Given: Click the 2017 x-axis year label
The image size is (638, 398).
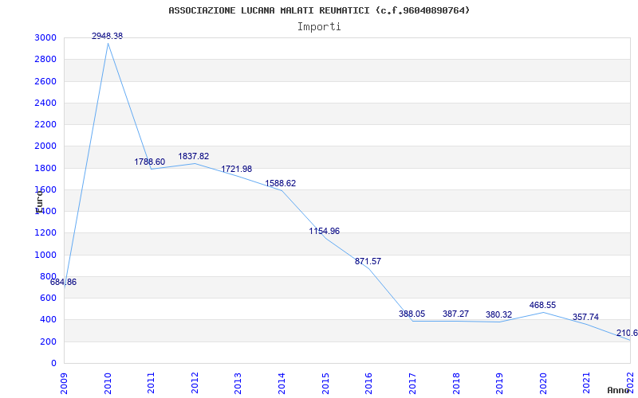Looking at the screenshot, I should tap(412, 383).
